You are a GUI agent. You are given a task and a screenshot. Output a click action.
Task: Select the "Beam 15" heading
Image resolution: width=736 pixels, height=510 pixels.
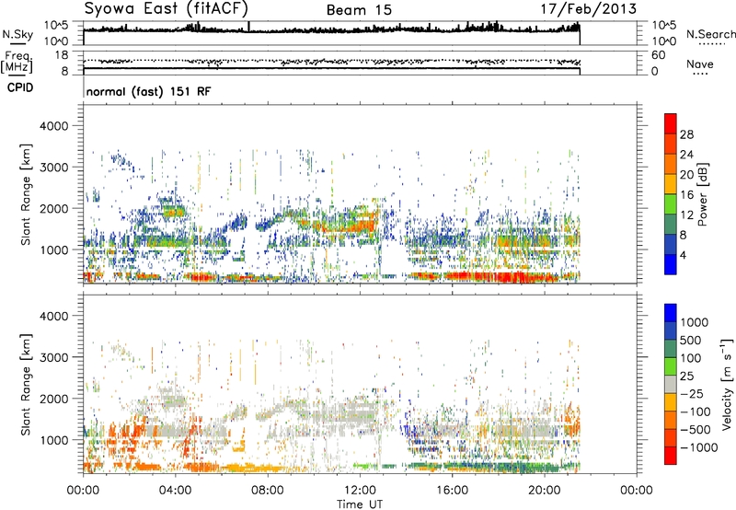[359, 10]
